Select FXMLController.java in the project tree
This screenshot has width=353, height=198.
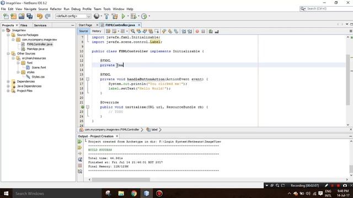pos(39,44)
